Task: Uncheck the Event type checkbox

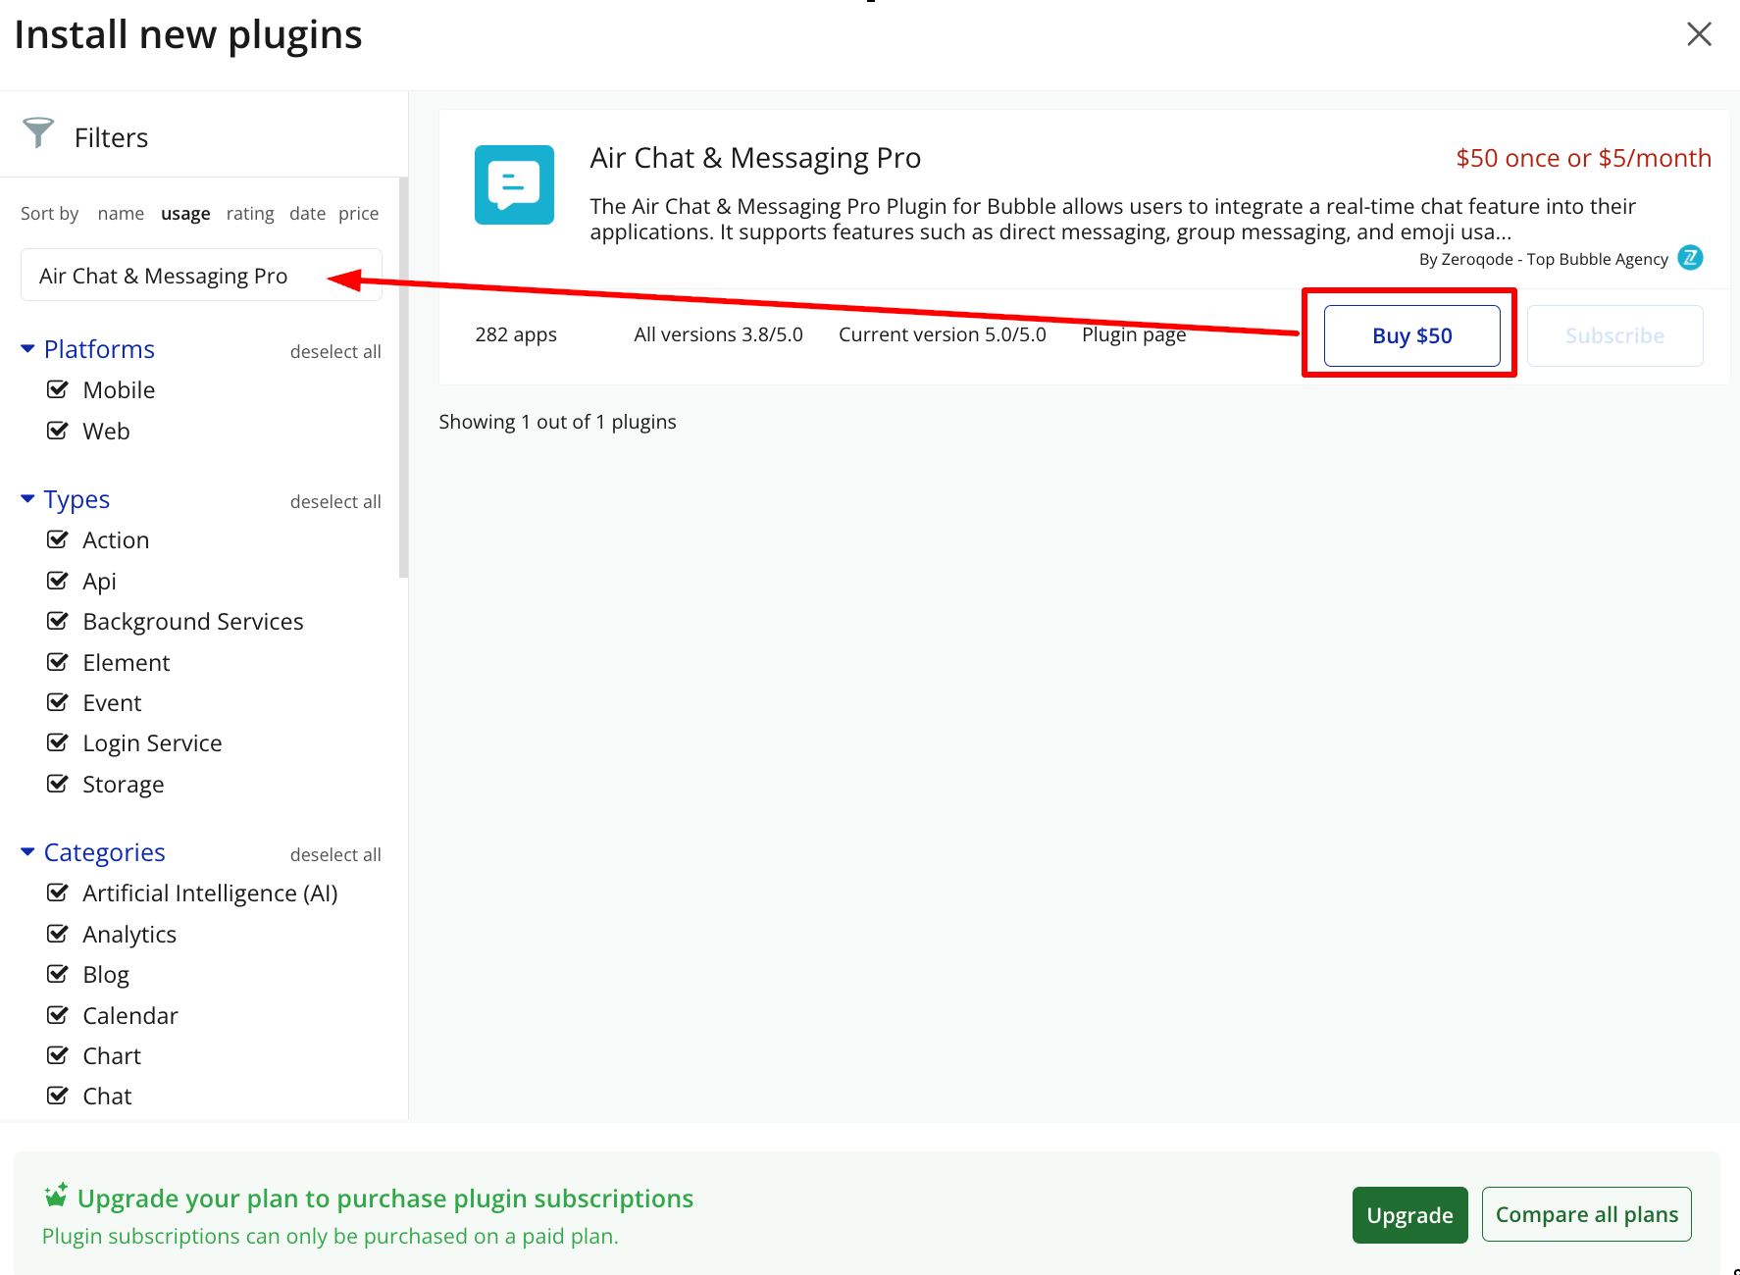Action: [58, 702]
